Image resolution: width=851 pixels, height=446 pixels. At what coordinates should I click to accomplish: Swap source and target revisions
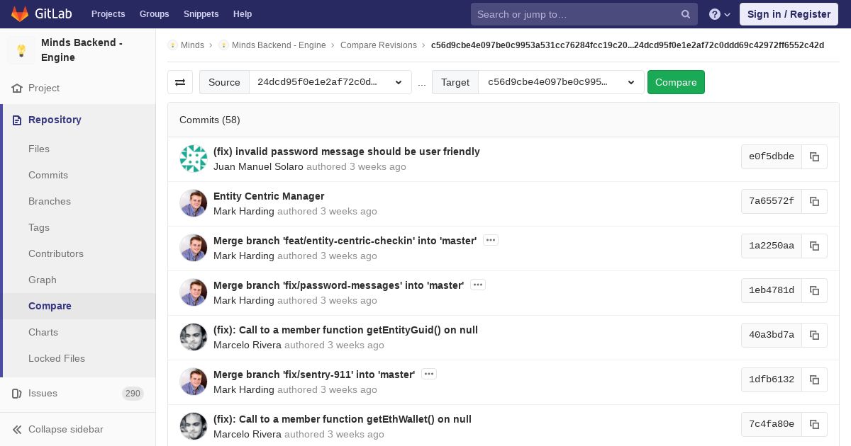click(x=180, y=82)
